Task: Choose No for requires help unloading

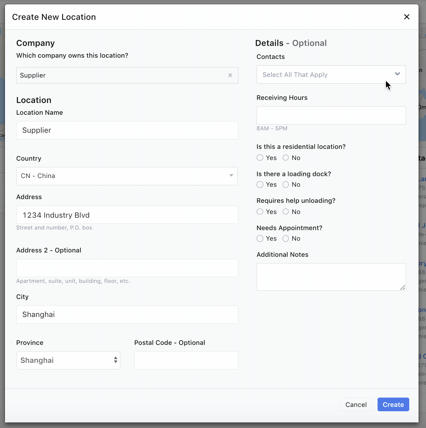Action: pos(286,212)
